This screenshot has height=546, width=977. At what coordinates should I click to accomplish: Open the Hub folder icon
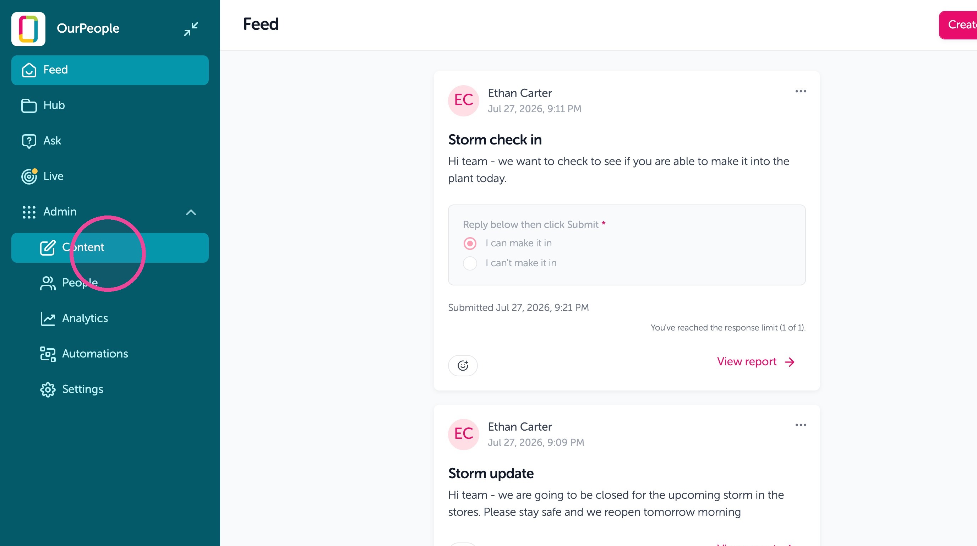click(x=29, y=105)
